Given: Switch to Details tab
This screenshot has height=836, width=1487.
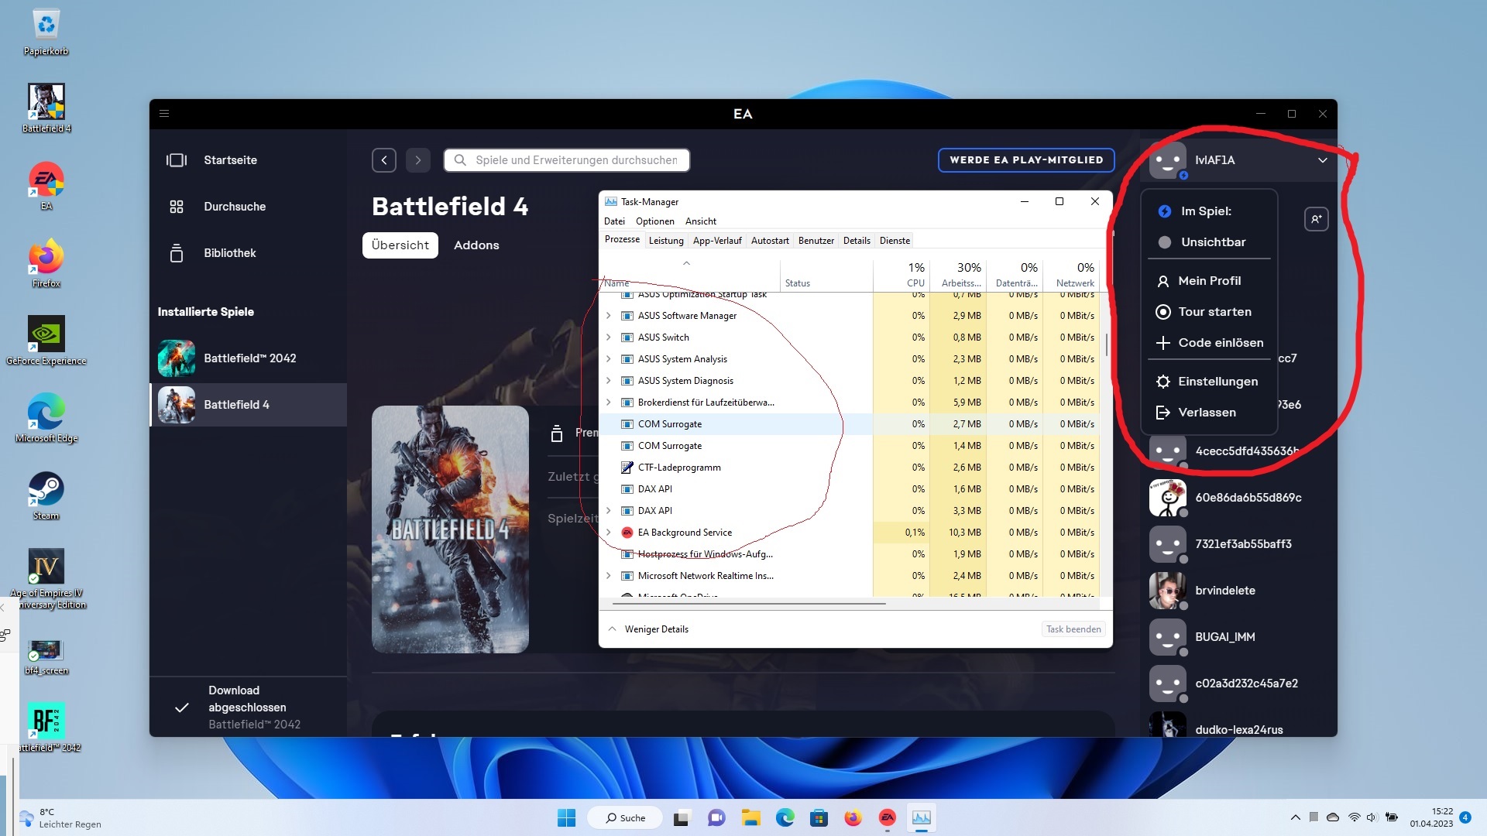Looking at the screenshot, I should pos(857,241).
